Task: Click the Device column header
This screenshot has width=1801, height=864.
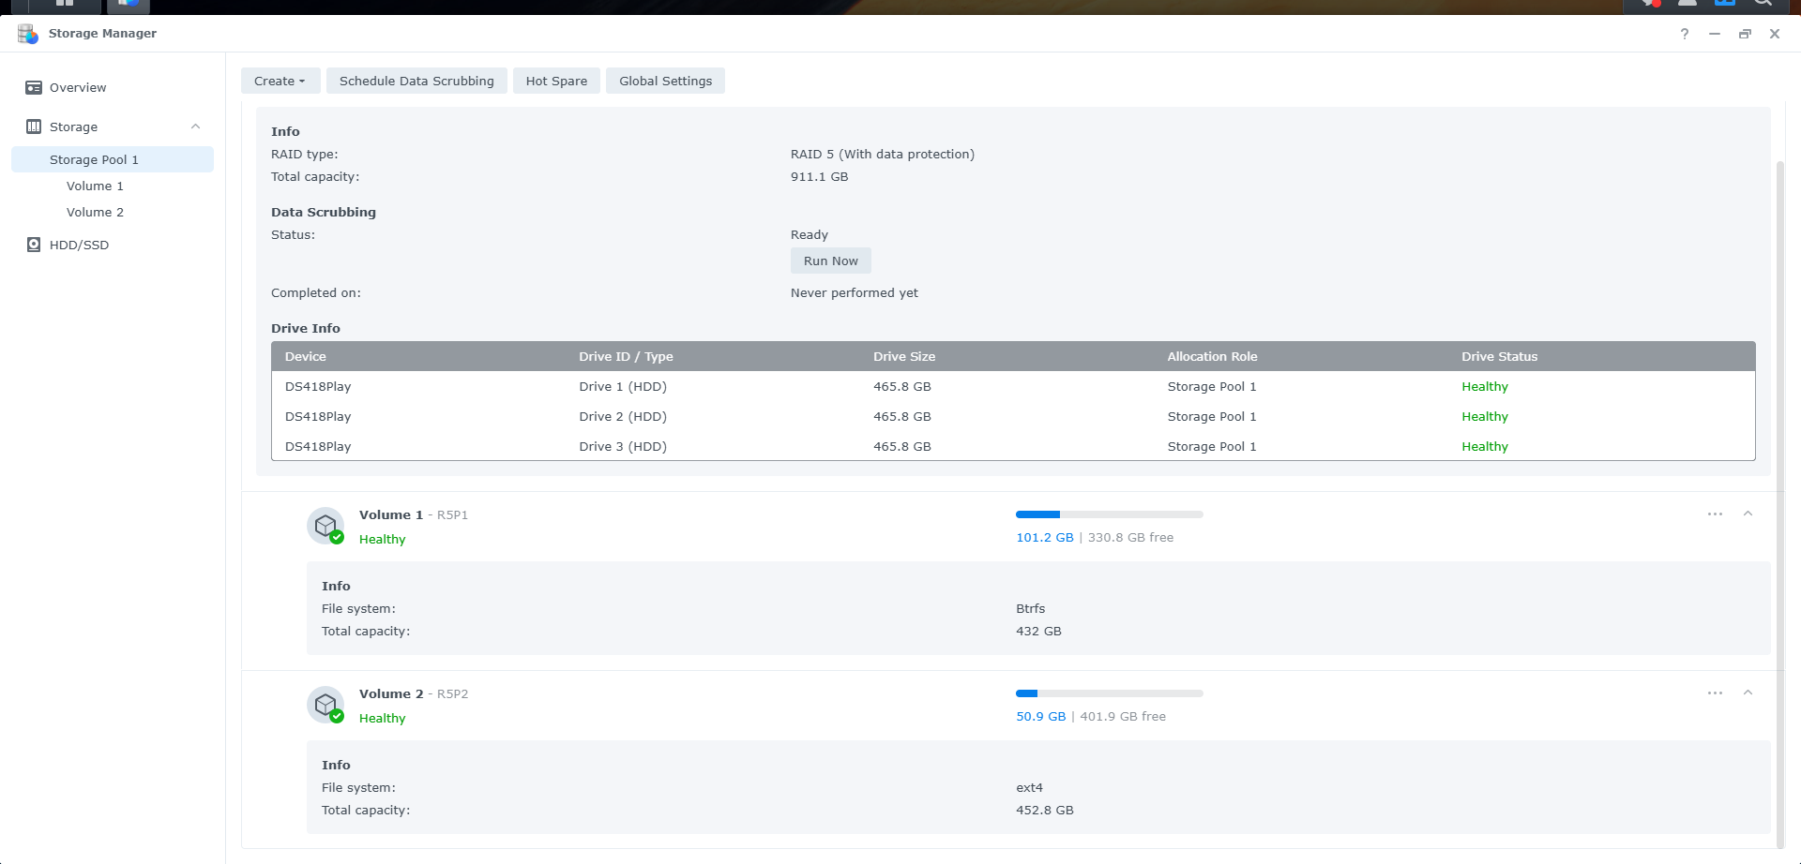Action: (306, 356)
